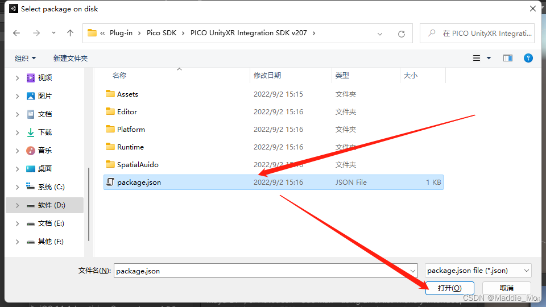
Task: Click the Platform folder icon
Action: click(110, 129)
